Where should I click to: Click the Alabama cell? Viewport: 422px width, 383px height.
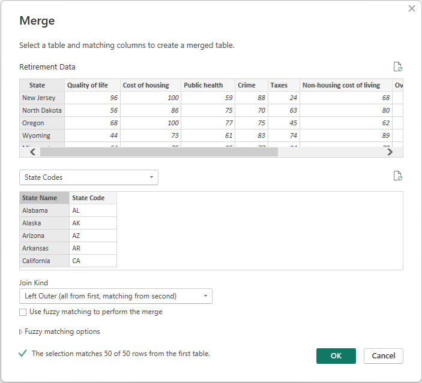[44, 210]
